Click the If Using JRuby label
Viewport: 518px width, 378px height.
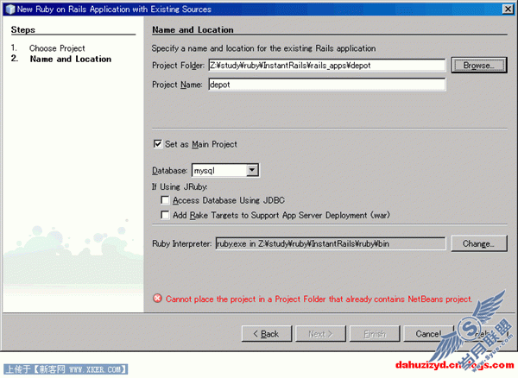tap(180, 187)
